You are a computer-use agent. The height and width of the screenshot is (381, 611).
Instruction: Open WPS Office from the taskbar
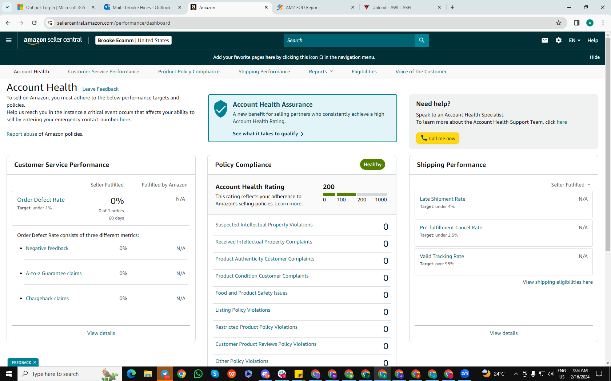point(232,374)
